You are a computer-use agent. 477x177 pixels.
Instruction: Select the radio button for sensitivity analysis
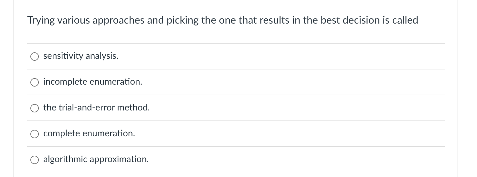pyautogui.click(x=35, y=57)
